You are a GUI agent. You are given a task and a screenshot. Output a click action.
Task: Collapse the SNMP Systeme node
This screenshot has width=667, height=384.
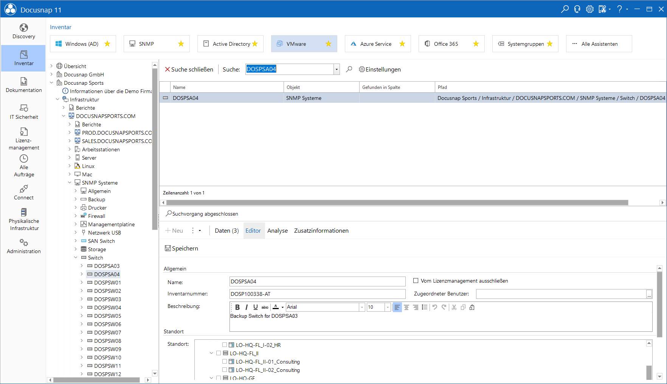coord(70,183)
